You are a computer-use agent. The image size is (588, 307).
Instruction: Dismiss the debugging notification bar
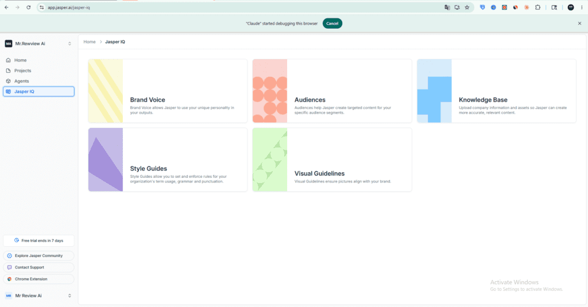tap(579, 24)
